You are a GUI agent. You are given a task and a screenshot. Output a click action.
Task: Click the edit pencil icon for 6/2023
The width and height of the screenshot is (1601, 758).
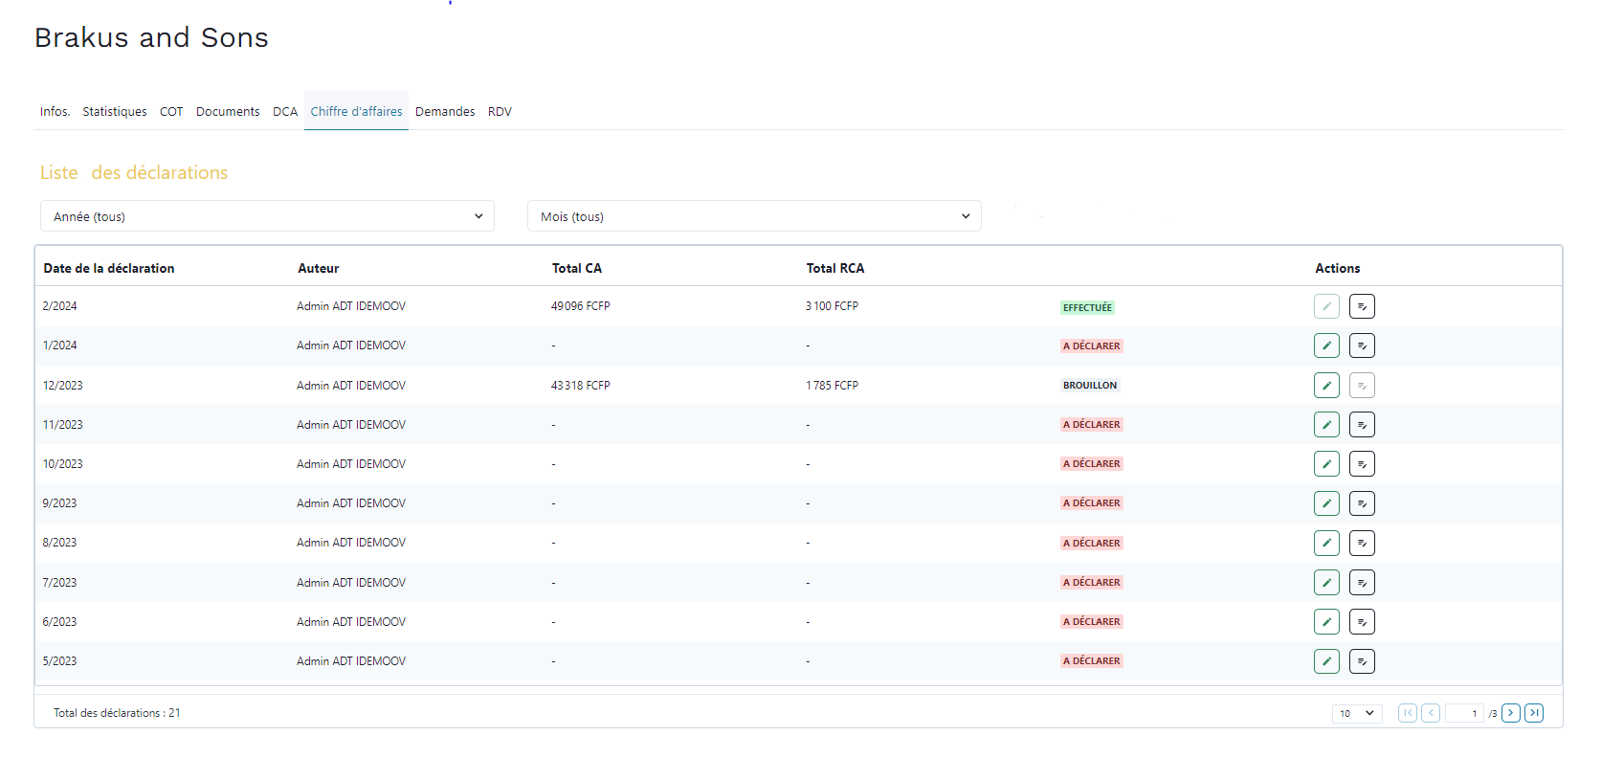(x=1326, y=622)
